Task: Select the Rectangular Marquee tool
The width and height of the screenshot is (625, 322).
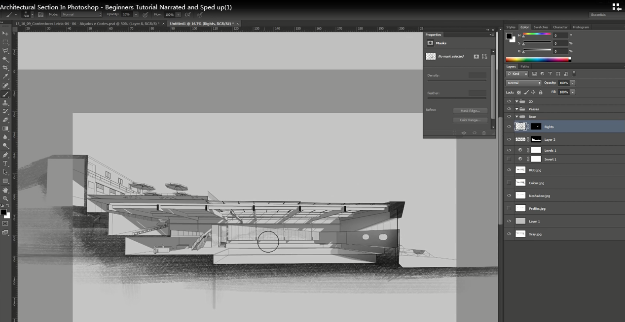Action: (5, 42)
